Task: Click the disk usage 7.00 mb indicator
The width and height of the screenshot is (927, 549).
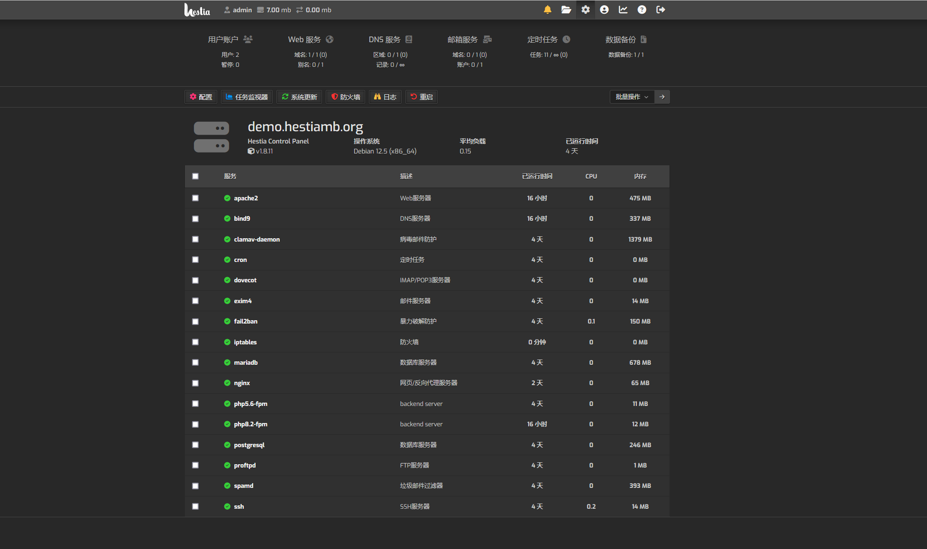Action: point(274,10)
